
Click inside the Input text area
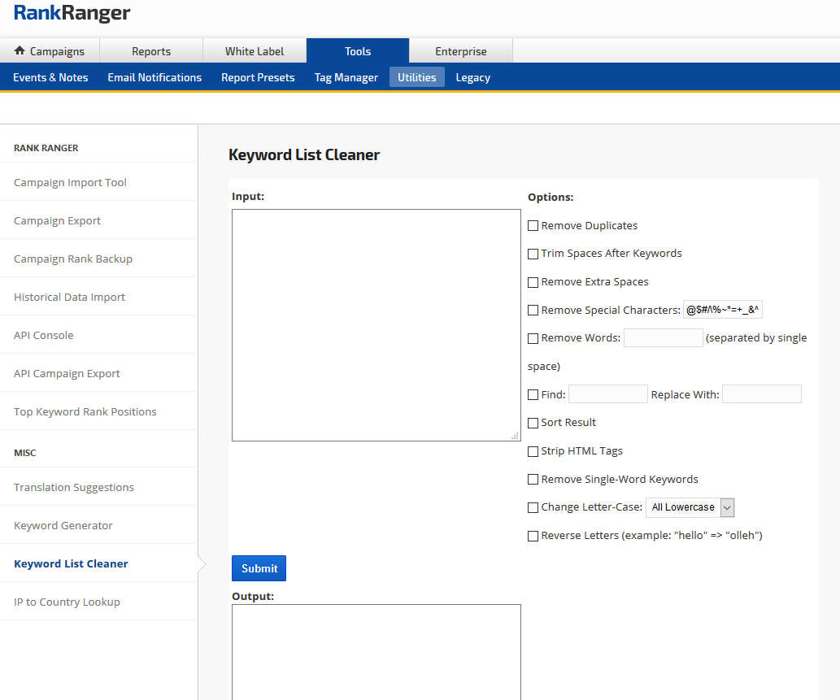pyautogui.click(x=376, y=325)
